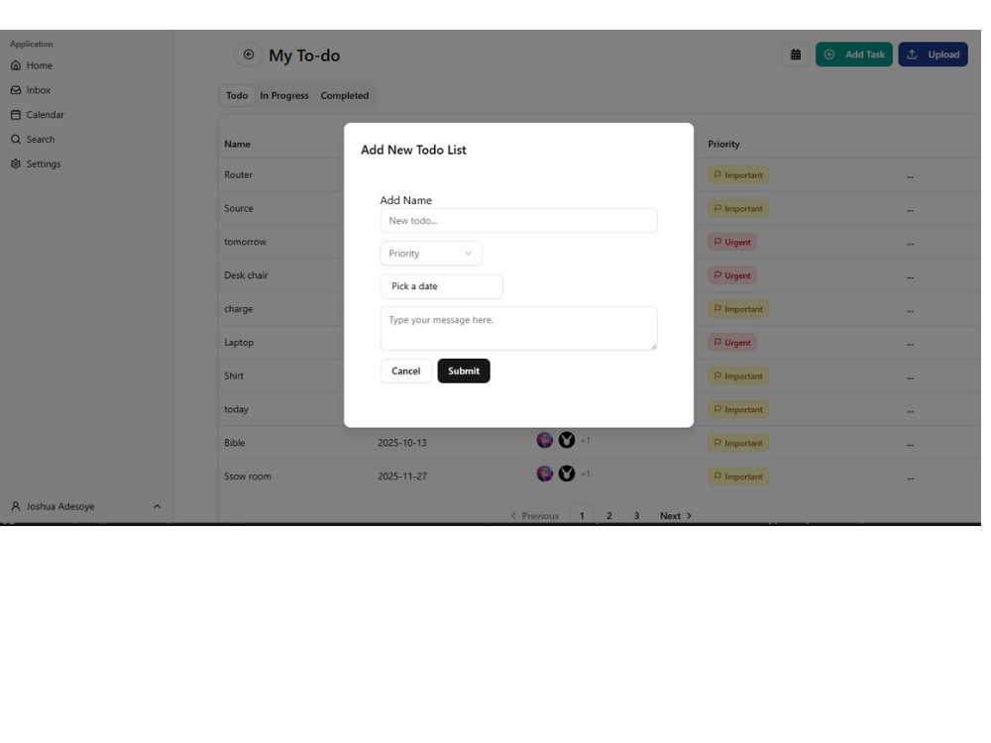Viewport: 991px width, 743px height.
Task: Submit the new todo form
Action: click(463, 371)
